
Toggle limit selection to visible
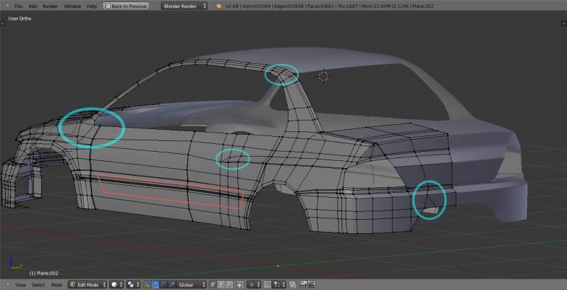[240, 284]
